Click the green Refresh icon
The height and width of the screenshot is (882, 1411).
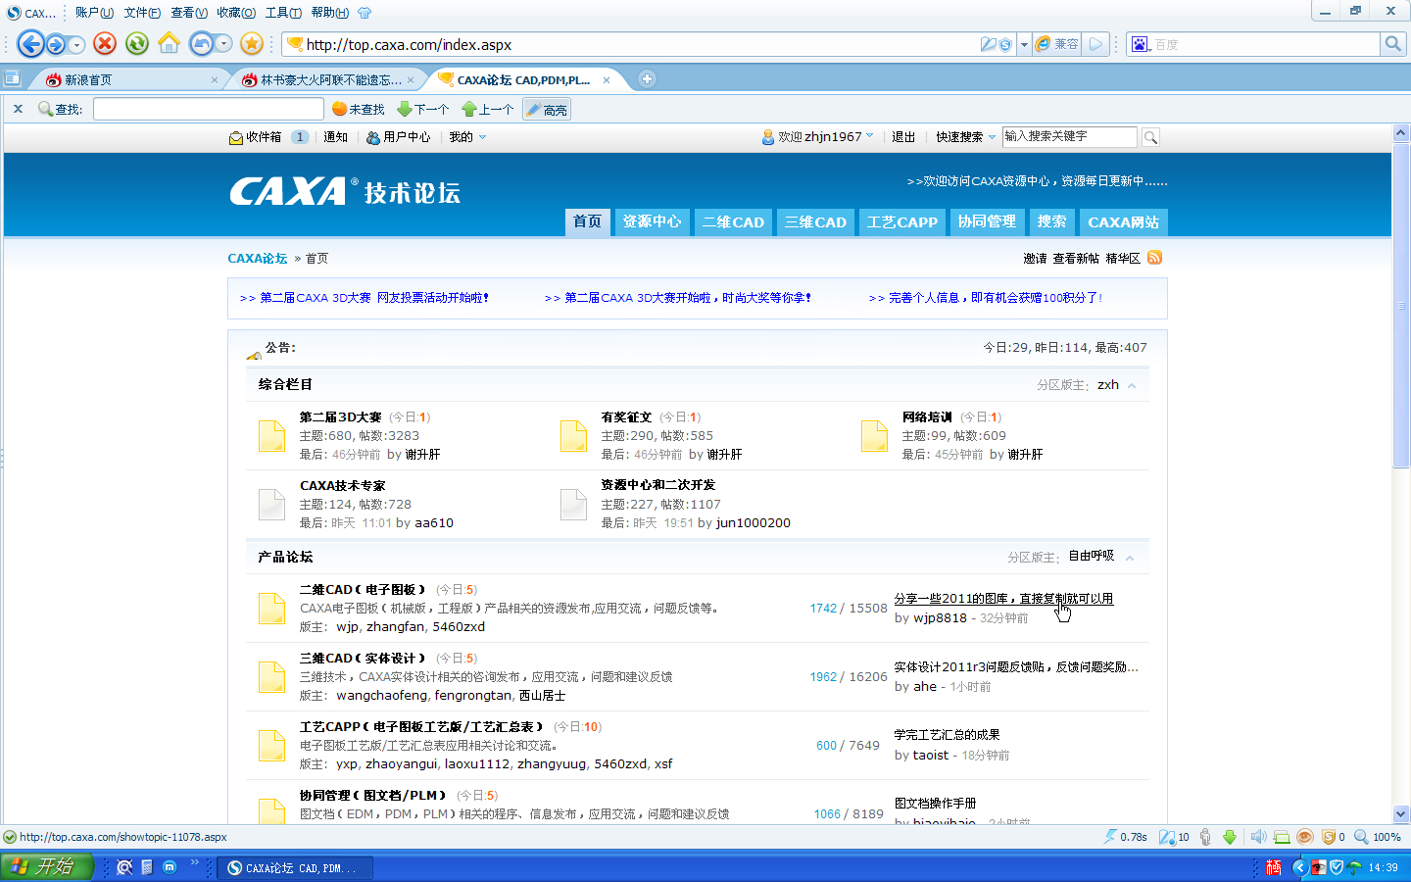pos(137,43)
